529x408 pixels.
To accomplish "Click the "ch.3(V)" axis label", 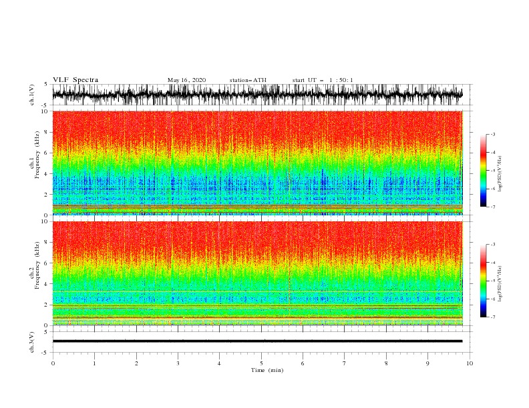I will pos(32,342).
